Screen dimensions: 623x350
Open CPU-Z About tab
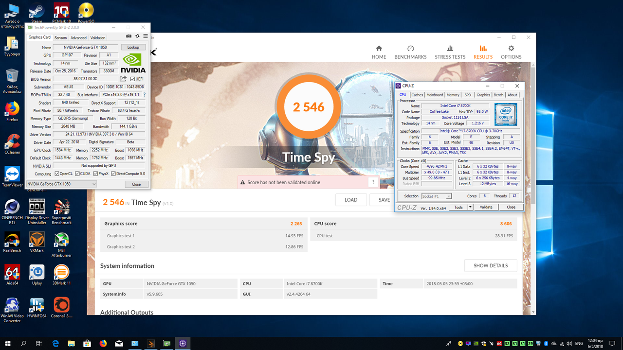click(513, 95)
